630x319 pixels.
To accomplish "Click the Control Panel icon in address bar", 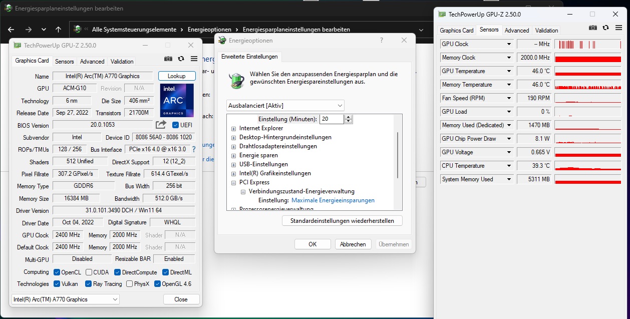I will (x=77, y=30).
